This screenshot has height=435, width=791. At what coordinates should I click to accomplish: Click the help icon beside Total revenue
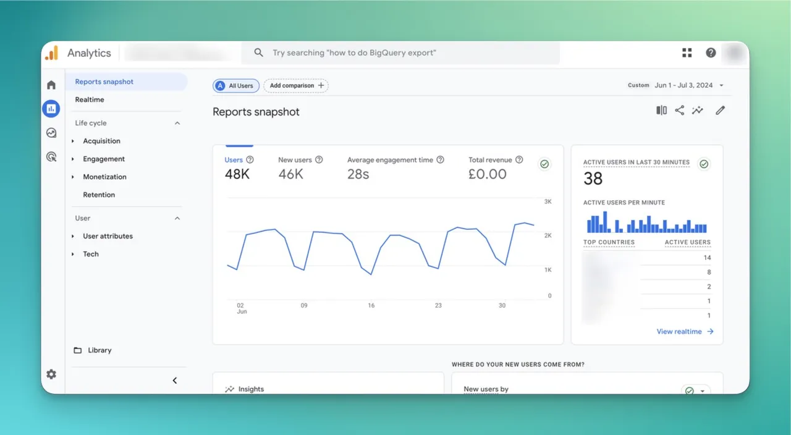(519, 159)
